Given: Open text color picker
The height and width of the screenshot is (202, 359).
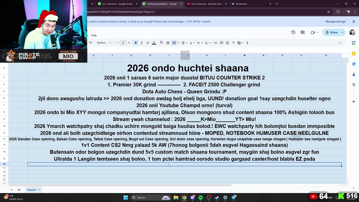Looking at the screenshot, I should point(154,43).
